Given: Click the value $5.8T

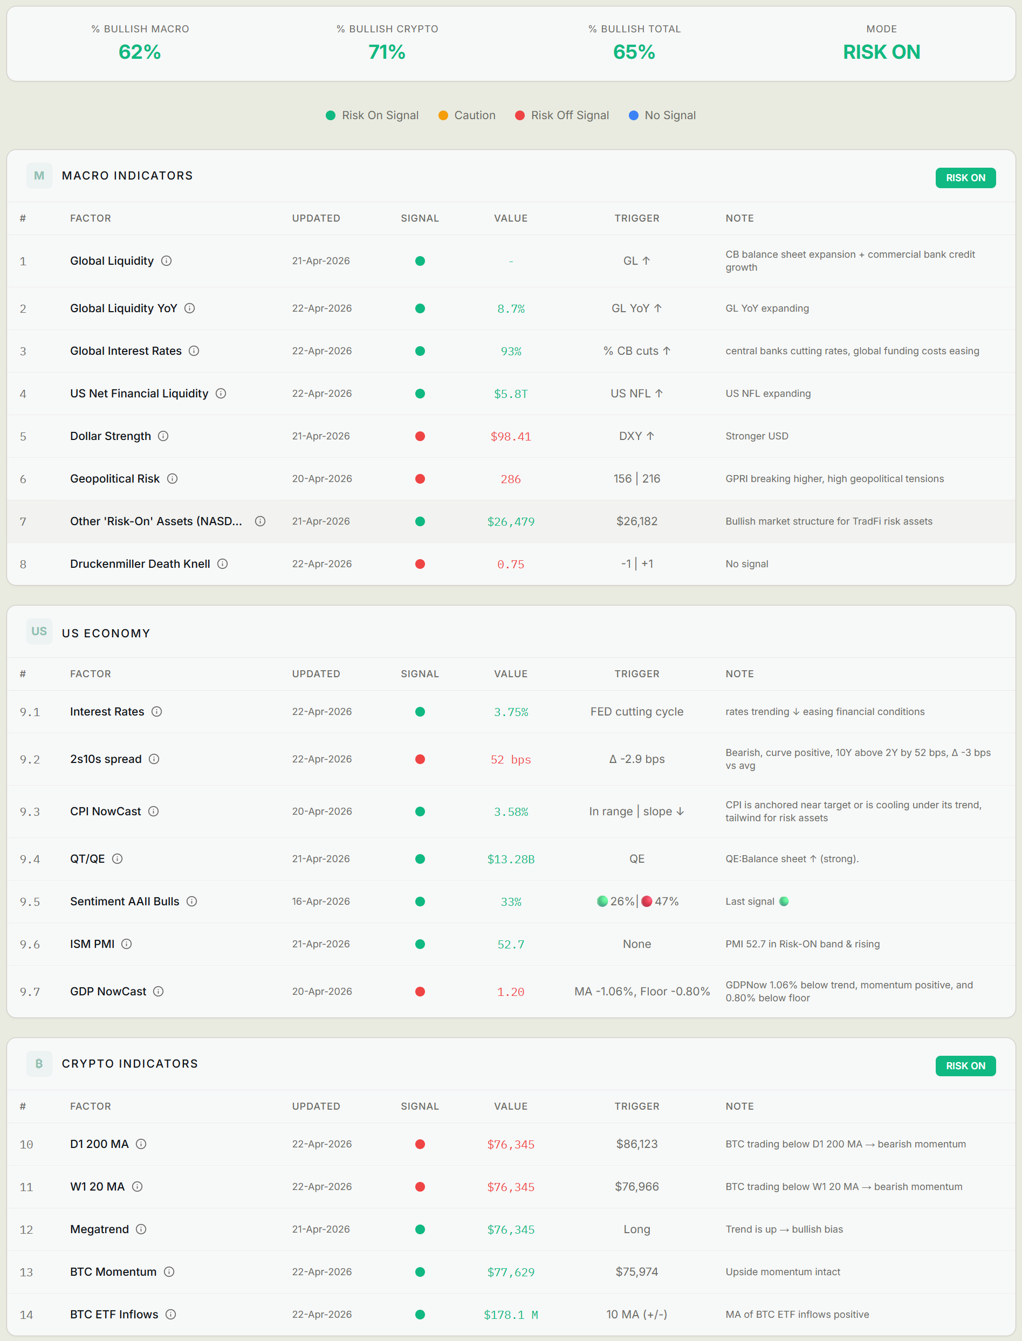Looking at the screenshot, I should click(x=511, y=394).
